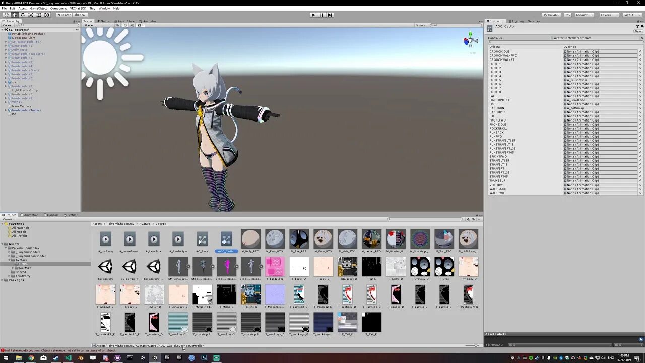Select AC_Body animator controller asset
Viewport: 645px width, 363px height.
pos(202,242)
